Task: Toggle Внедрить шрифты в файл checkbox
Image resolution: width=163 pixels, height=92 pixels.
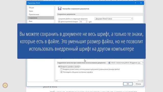Action: [x=59, y=66]
